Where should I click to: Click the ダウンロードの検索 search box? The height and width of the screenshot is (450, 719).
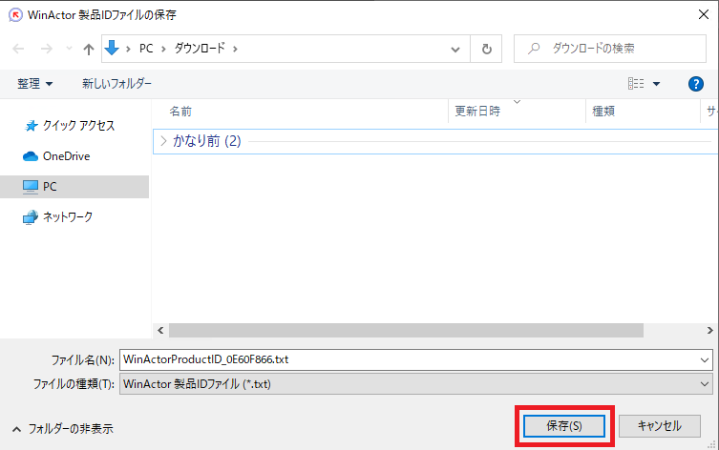pyautogui.click(x=610, y=48)
